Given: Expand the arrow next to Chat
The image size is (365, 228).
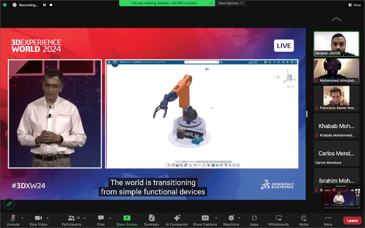Looking at the screenshot, I should tap(110, 218).
